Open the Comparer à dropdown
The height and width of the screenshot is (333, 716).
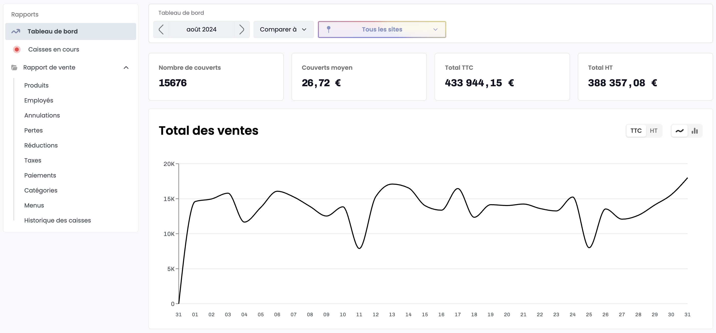(283, 29)
